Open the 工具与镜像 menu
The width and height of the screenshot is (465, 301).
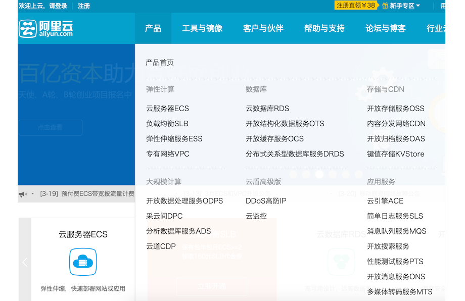click(202, 28)
